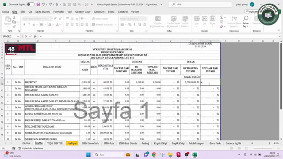Screen dimensions: 283x159
Task: Switch to the KAPAK sheet tab
Action: click(26, 143)
